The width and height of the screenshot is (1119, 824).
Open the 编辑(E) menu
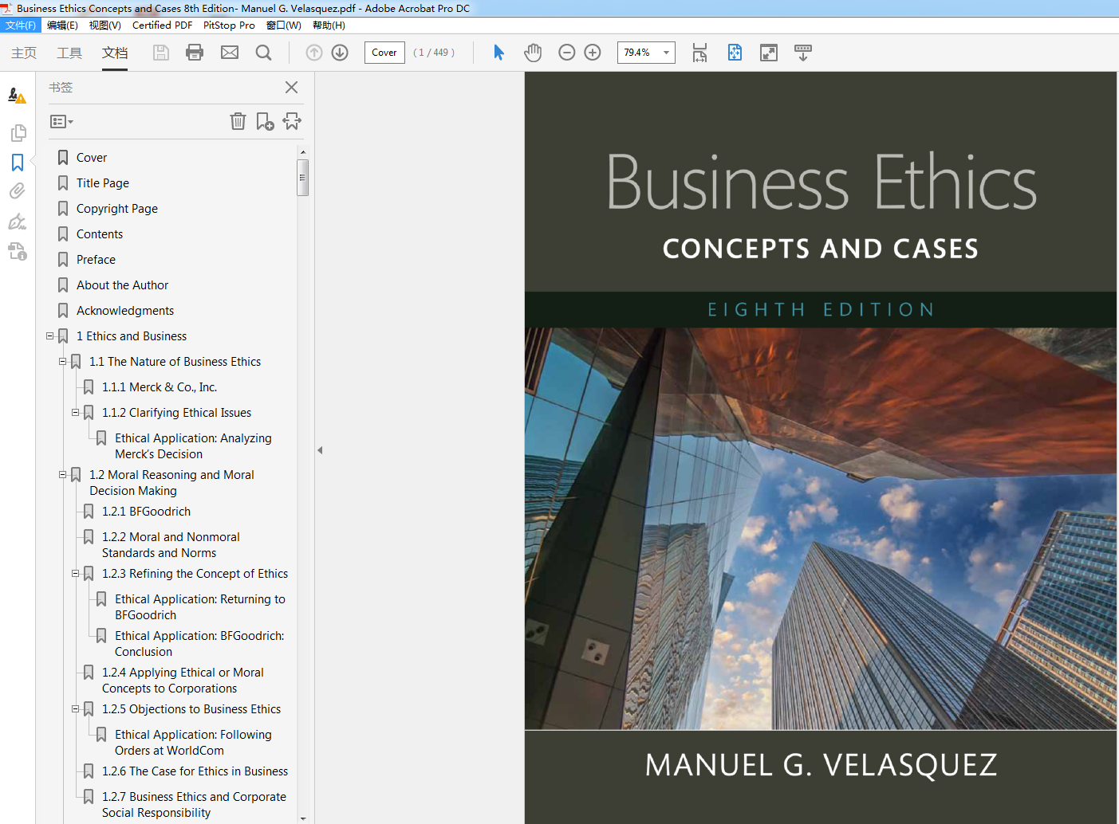[62, 26]
